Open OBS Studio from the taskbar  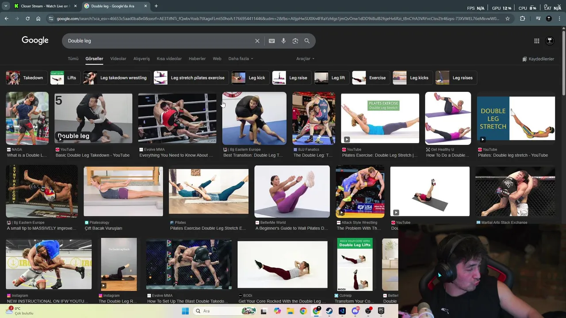coord(368,311)
